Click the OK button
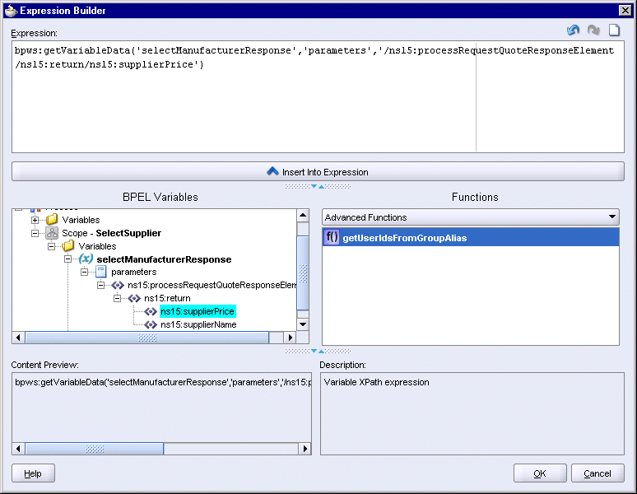Screen dimensions: 637x494 tap(540, 473)
